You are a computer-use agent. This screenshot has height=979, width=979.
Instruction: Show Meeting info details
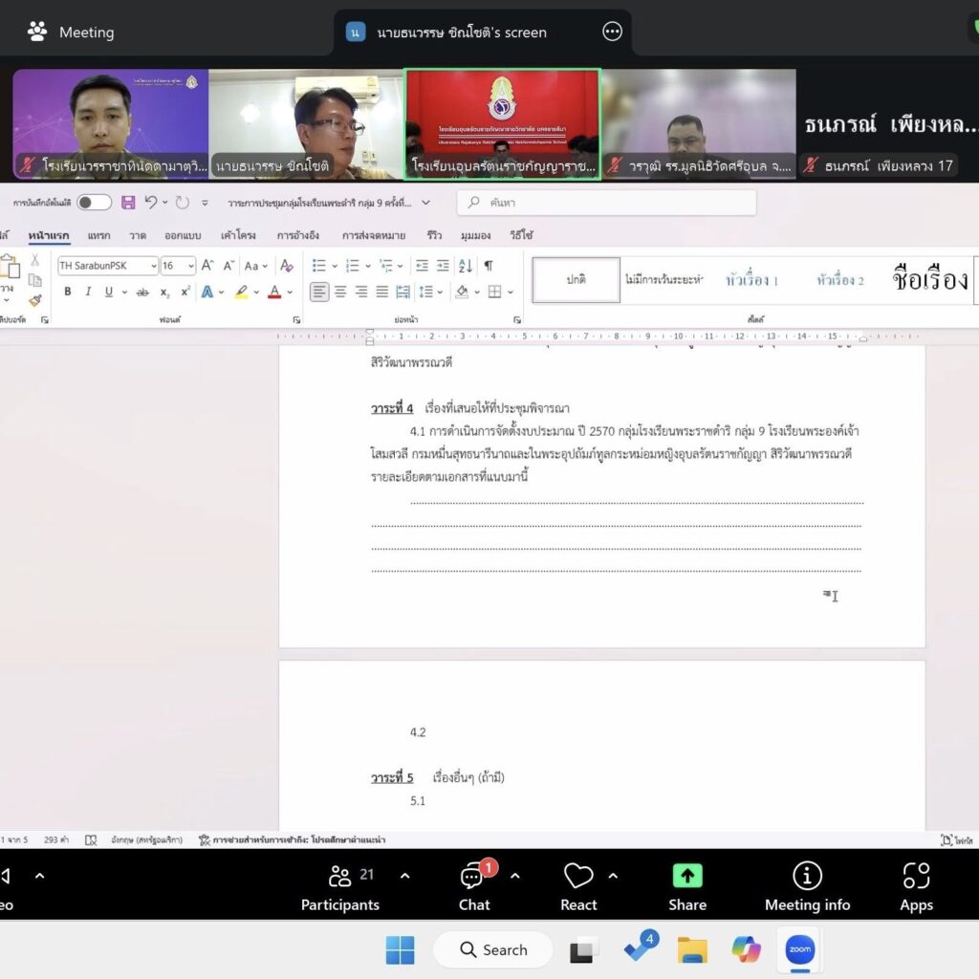point(807,887)
